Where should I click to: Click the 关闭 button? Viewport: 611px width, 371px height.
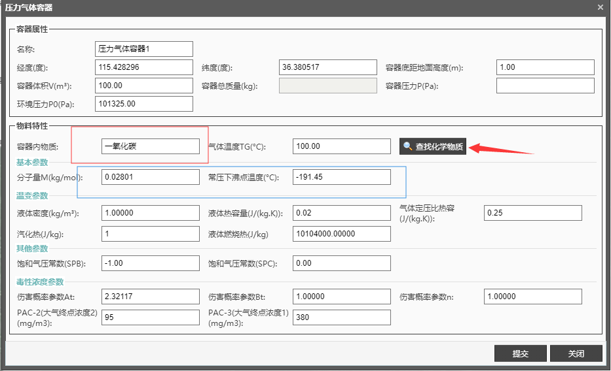click(x=576, y=353)
